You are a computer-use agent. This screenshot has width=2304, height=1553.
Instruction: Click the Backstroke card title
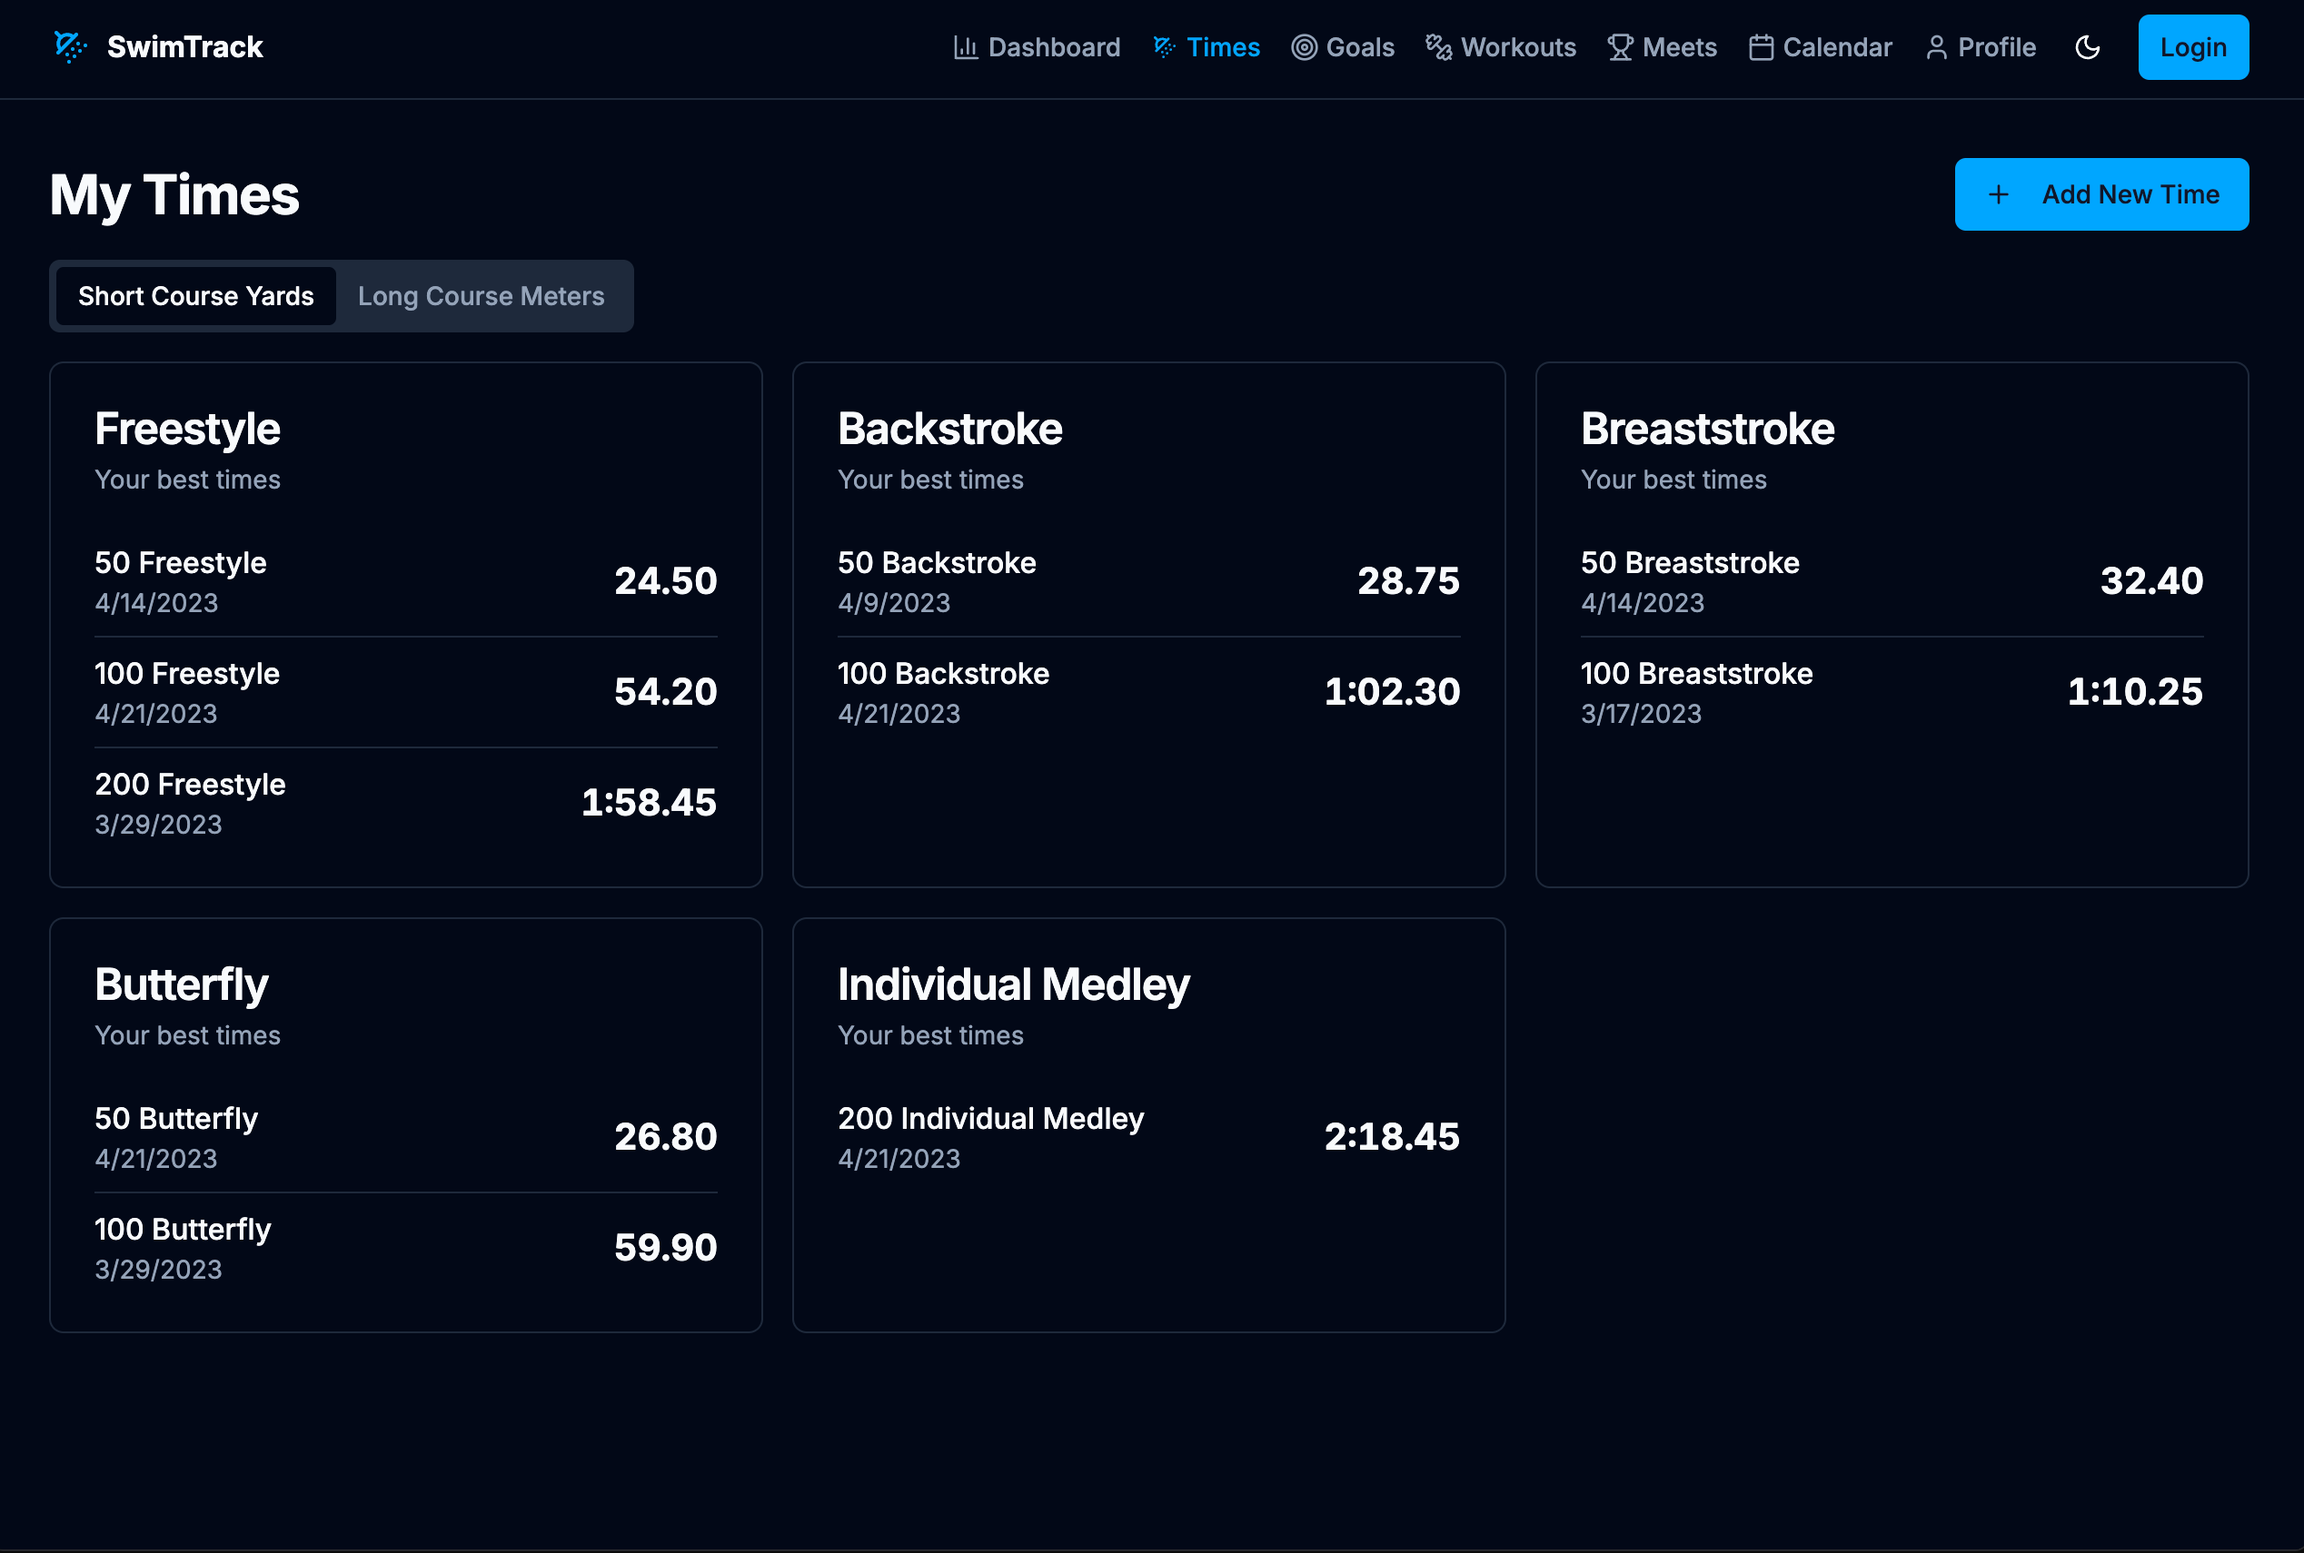click(x=950, y=429)
